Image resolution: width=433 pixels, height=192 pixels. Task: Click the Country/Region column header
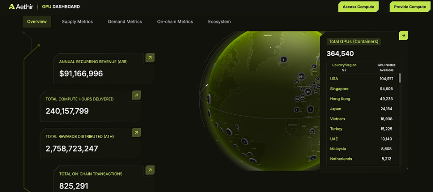point(344,67)
